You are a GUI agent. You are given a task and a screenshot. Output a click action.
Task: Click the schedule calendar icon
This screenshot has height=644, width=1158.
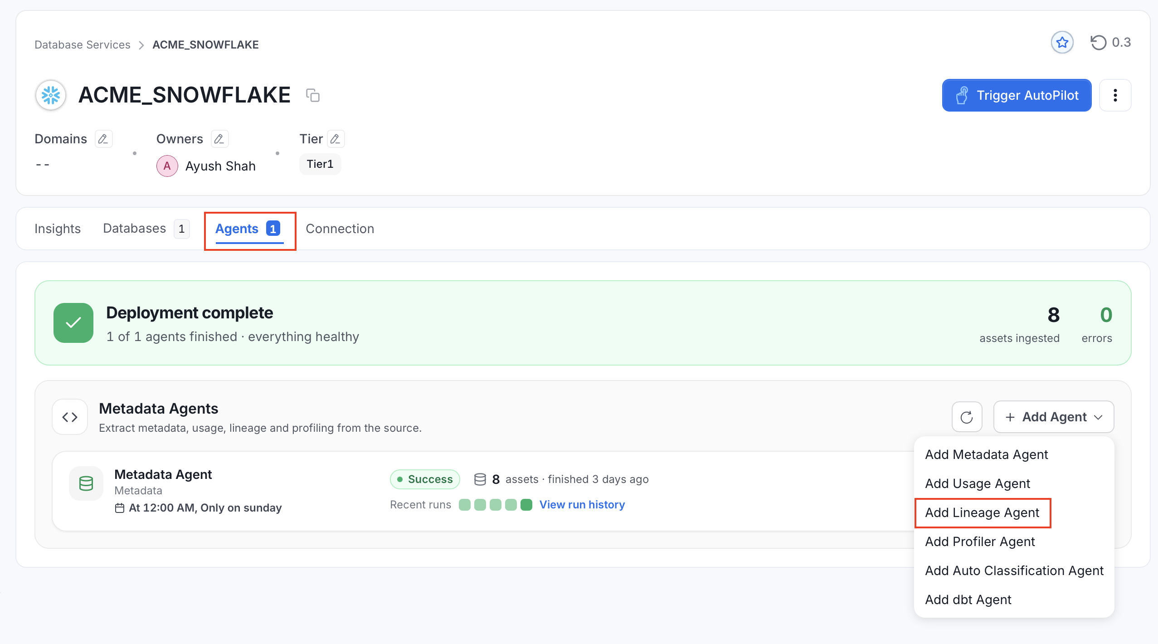[120, 508]
